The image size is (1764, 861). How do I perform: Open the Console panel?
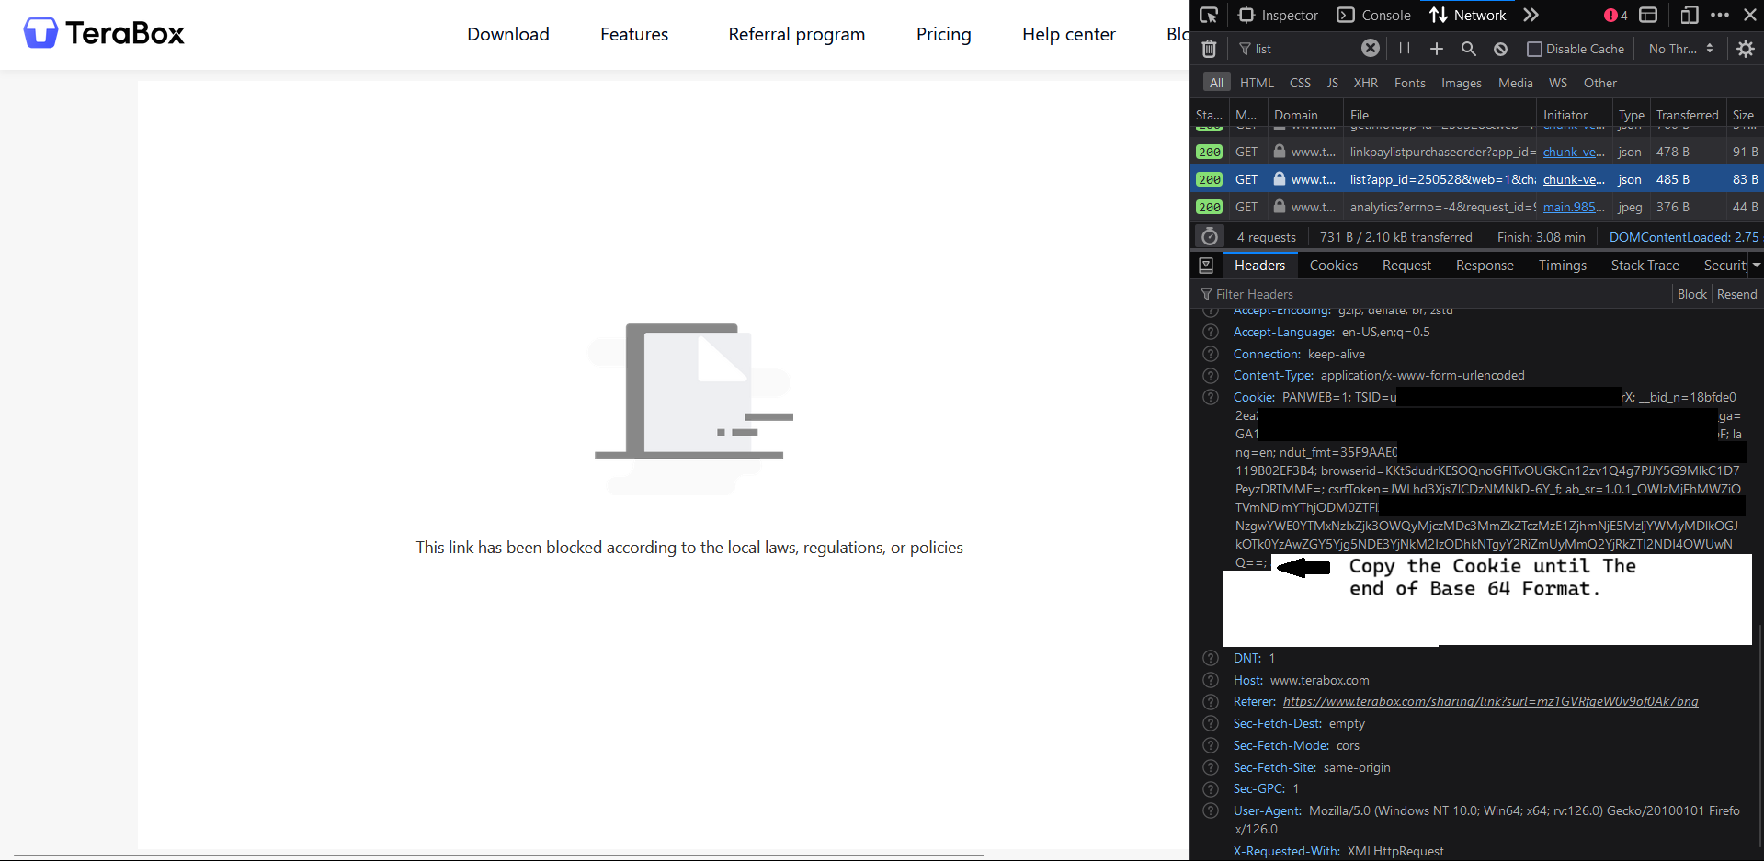point(1373,15)
